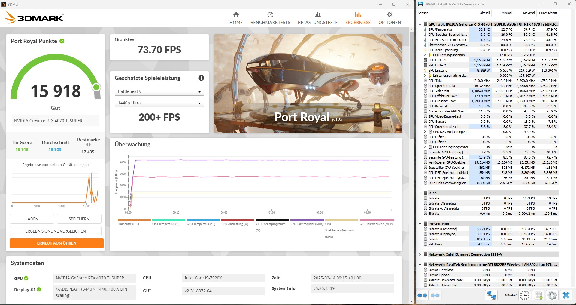Click the info icon under Bestmarke
The height and width of the screenshot is (305, 576).
(89, 145)
